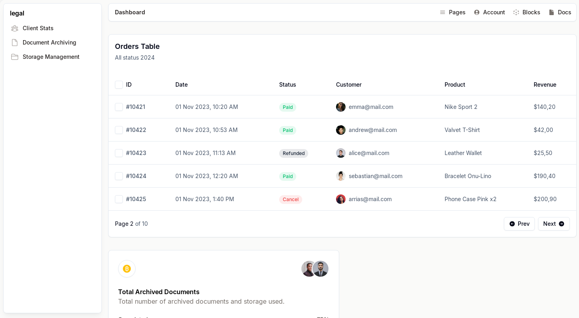Screen dimensions: 579x318
Task: Click the Refunded status badge
Action: point(293,153)
